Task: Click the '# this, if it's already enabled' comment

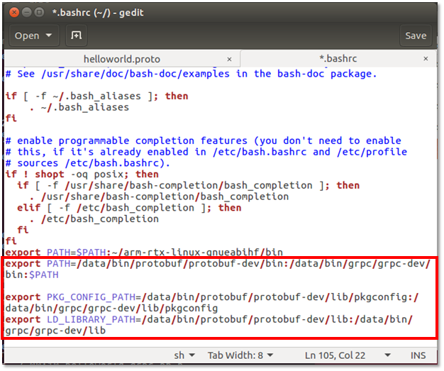Action: point(206,152)
